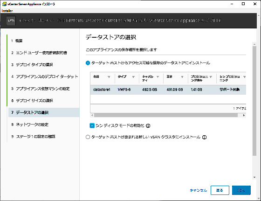
Task: Click the VMFS-6 type cell
Action: click(x=124, y=90)
